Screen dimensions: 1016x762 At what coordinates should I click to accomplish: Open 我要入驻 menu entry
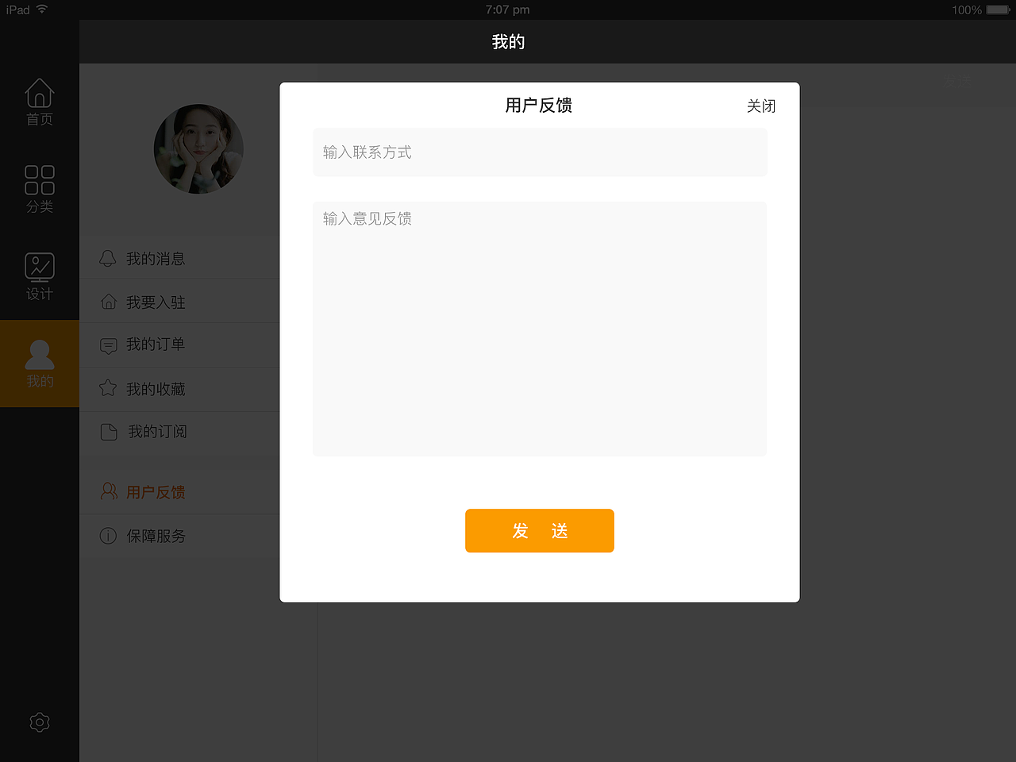(x=179, y=302)
